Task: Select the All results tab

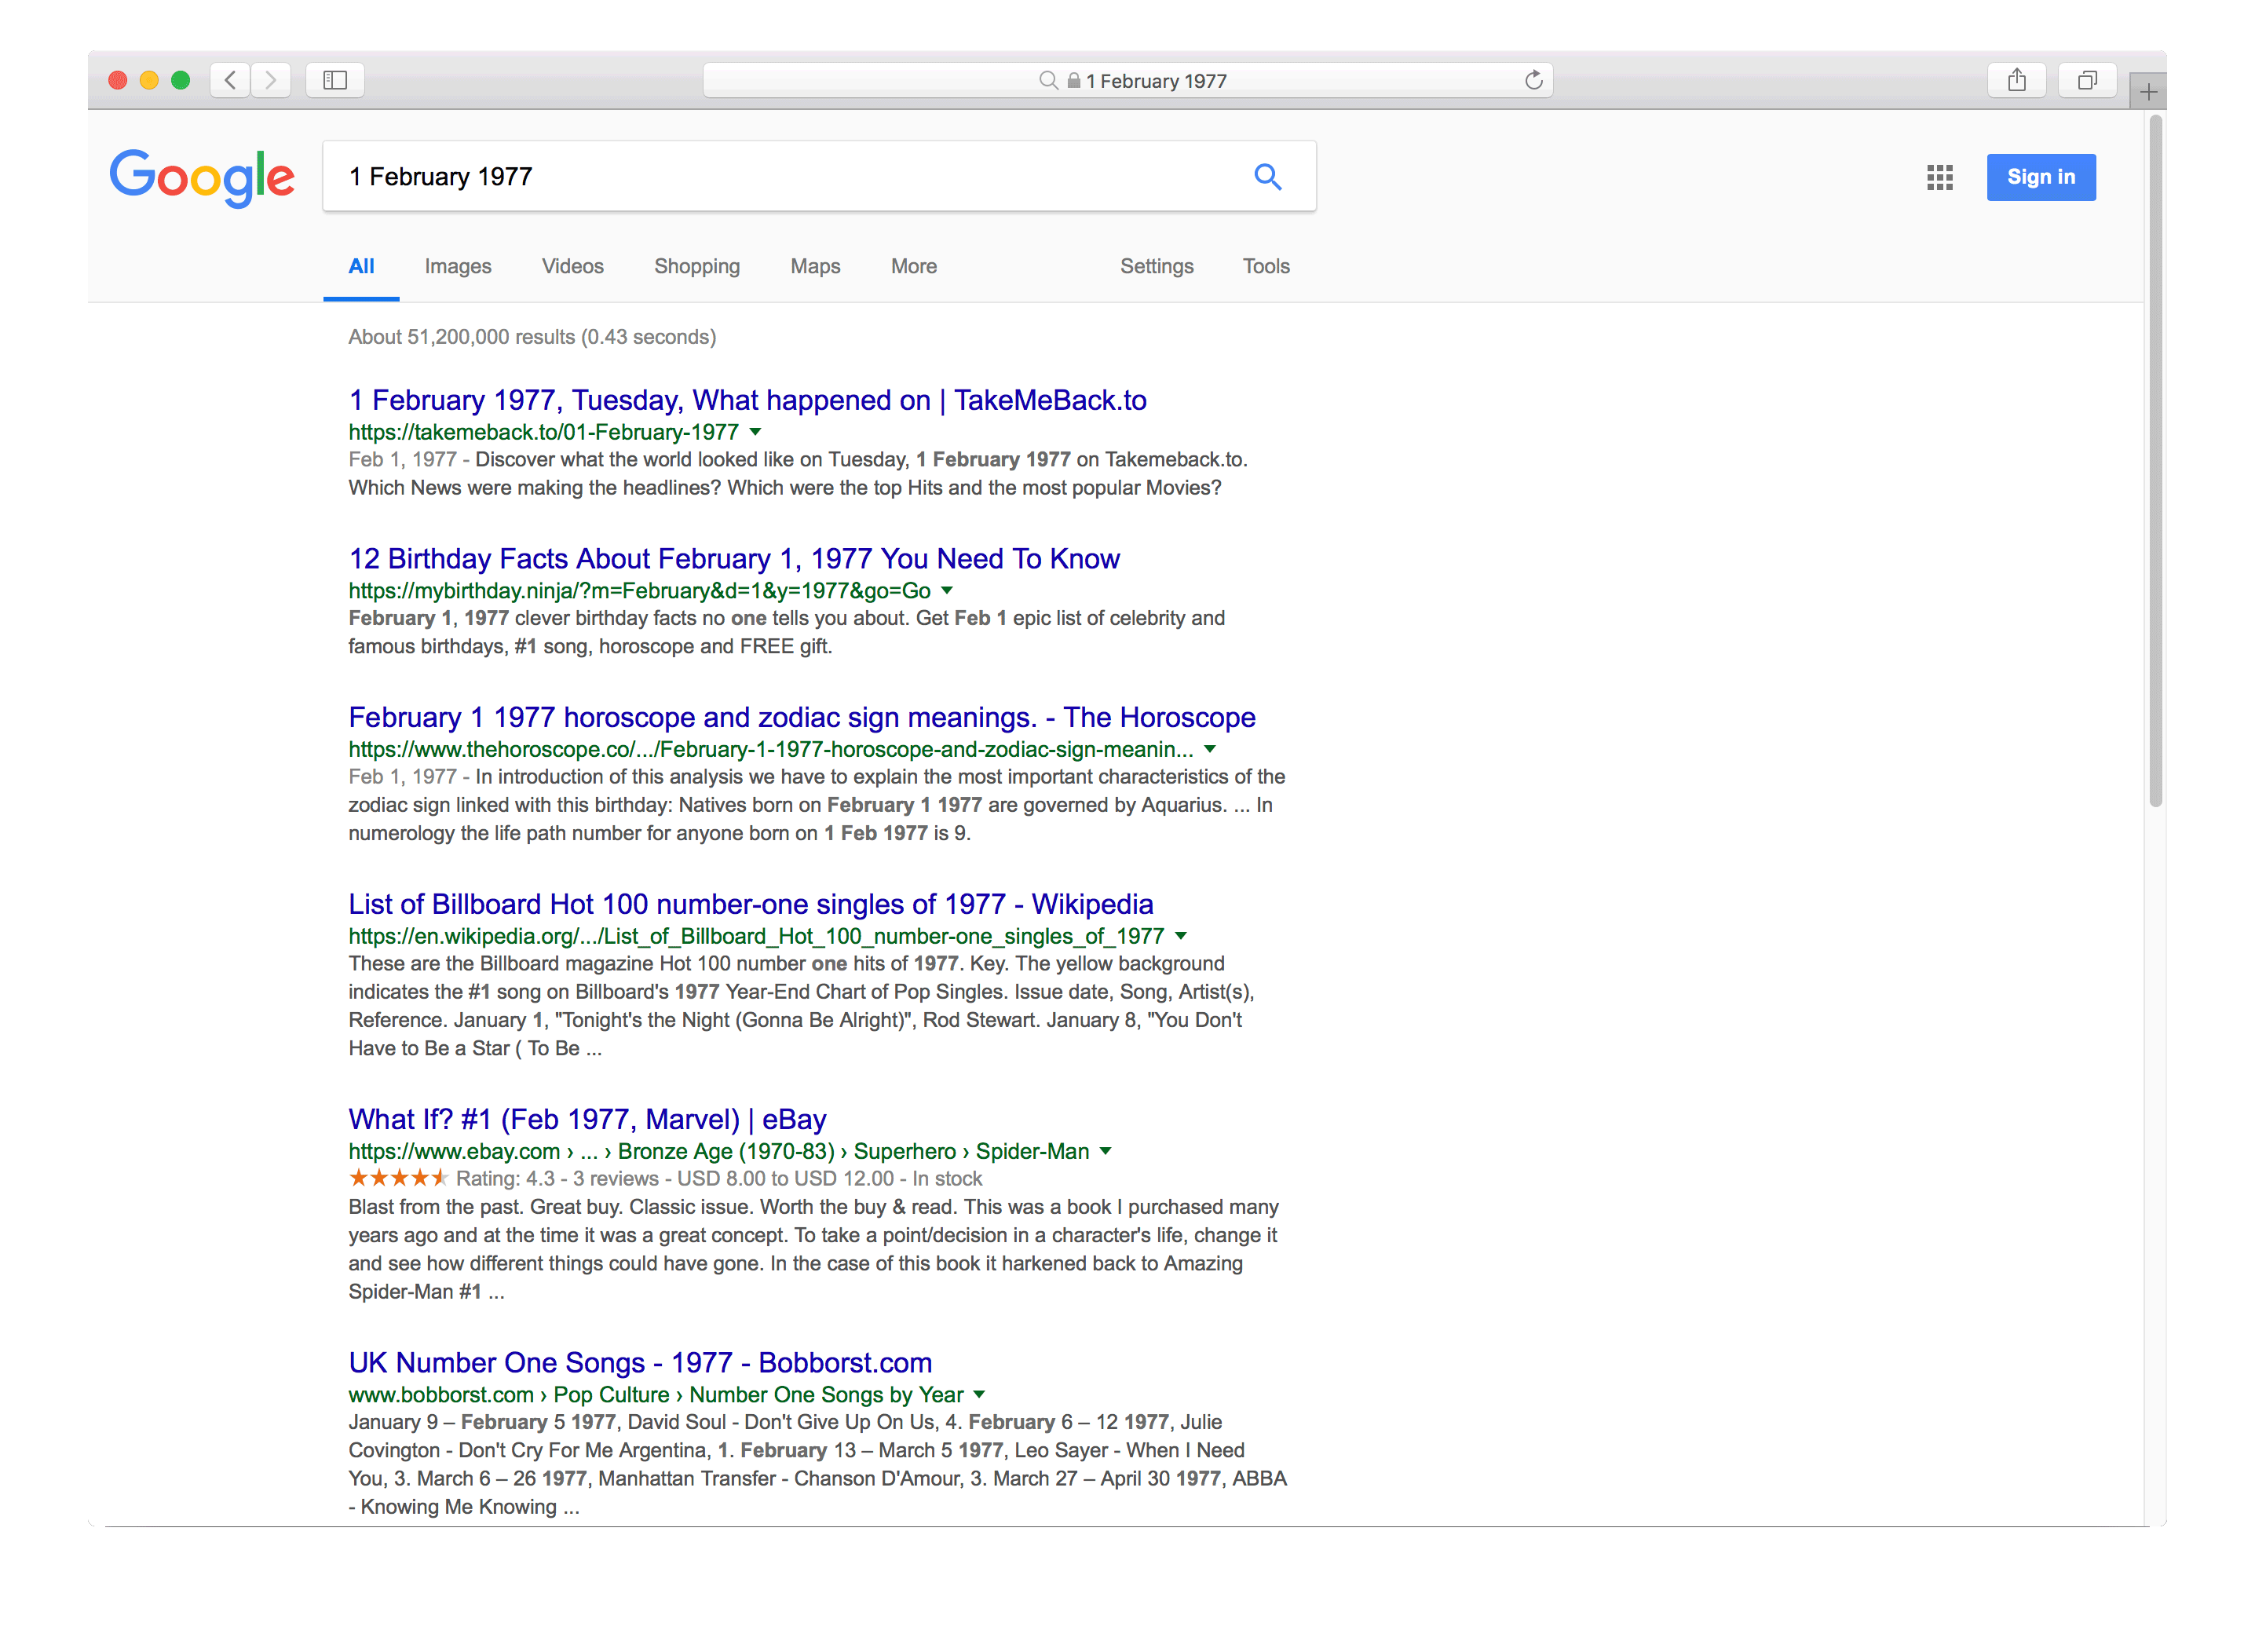Action: [x=361, y=267]
